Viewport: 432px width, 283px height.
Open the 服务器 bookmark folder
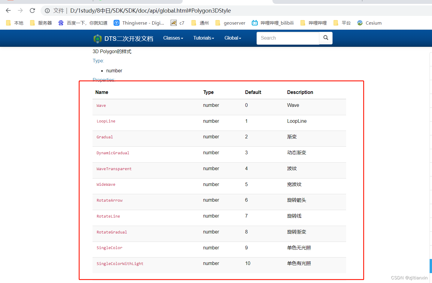pyautogui.click(x=41, y=23)
